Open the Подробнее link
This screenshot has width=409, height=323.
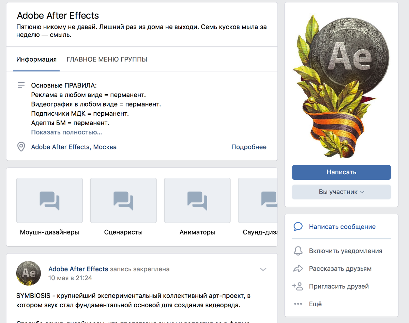(249, 147)
